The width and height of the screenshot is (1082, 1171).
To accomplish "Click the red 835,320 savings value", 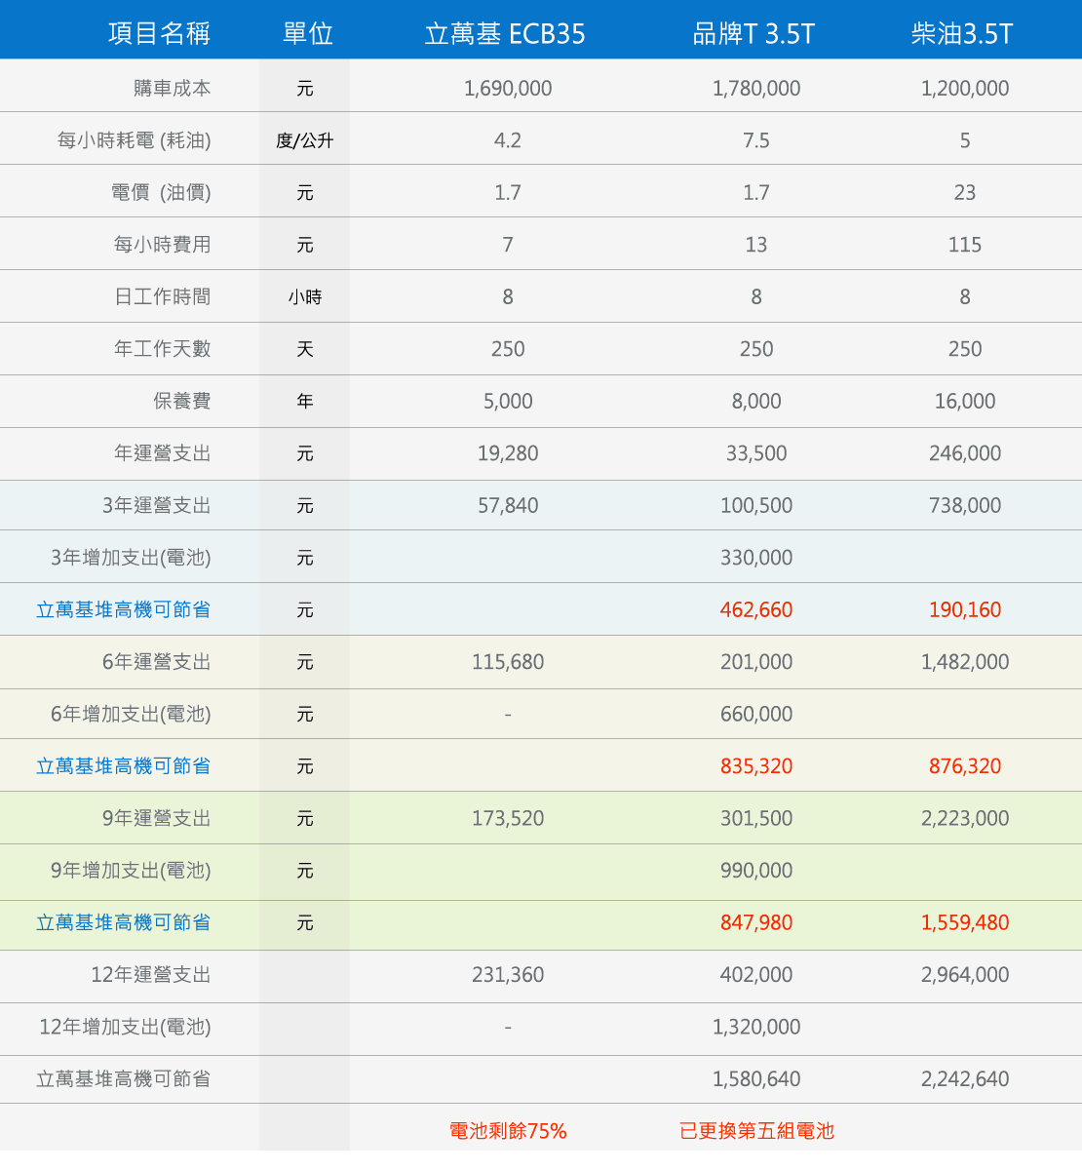I will [756, 766].
